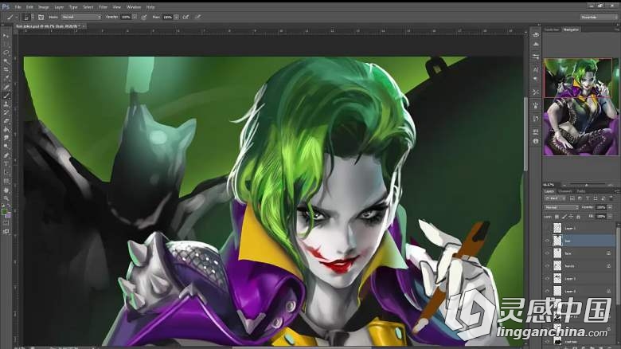Viewport: 621px width, 349px height.
Task: Select the Rectangle shape tool
Action: [x=6, y=181]
